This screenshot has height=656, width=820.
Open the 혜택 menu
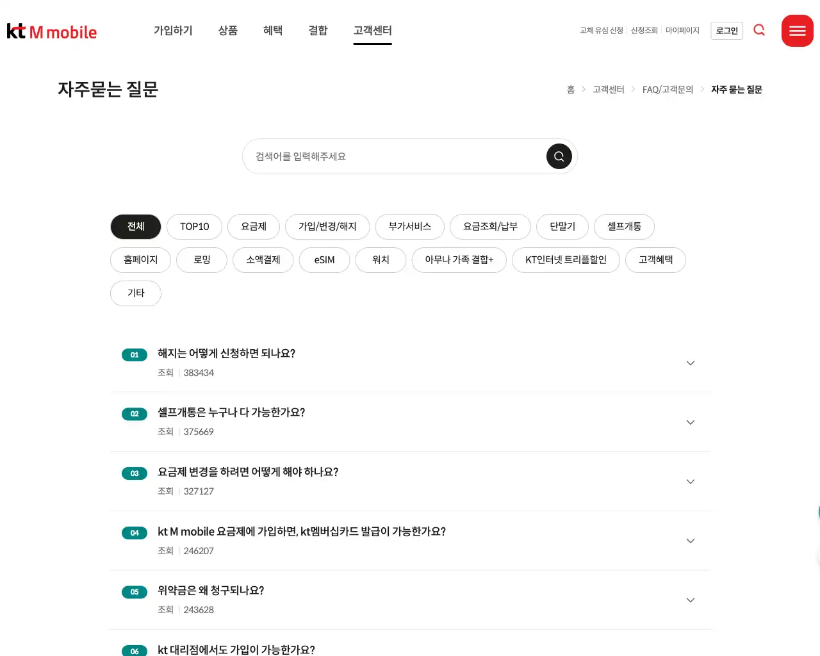click(273, 31)
